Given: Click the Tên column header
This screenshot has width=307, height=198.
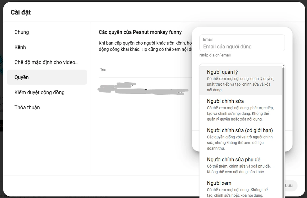Looking at the screenshot, I should (103, 69).
